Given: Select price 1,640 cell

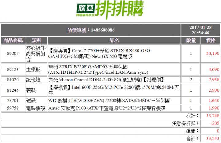Looking at the screenshot, I should [x=211, y=101].
